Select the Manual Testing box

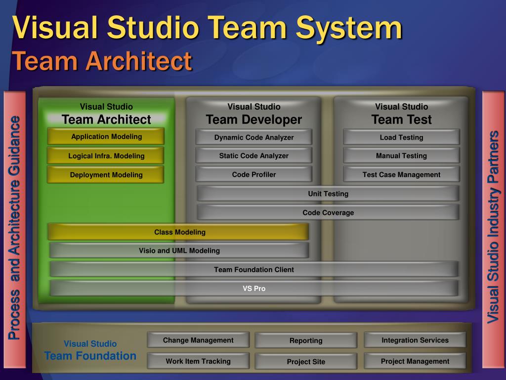coord(401,156)
